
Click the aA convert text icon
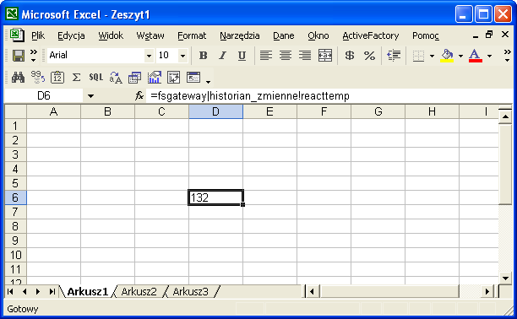pos(116,78)
